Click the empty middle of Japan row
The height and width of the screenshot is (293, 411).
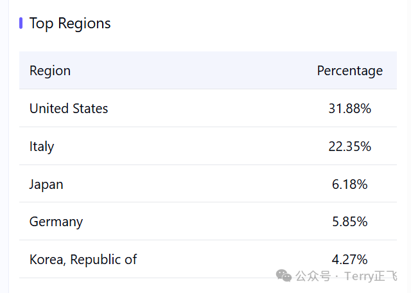pos(197,184)
